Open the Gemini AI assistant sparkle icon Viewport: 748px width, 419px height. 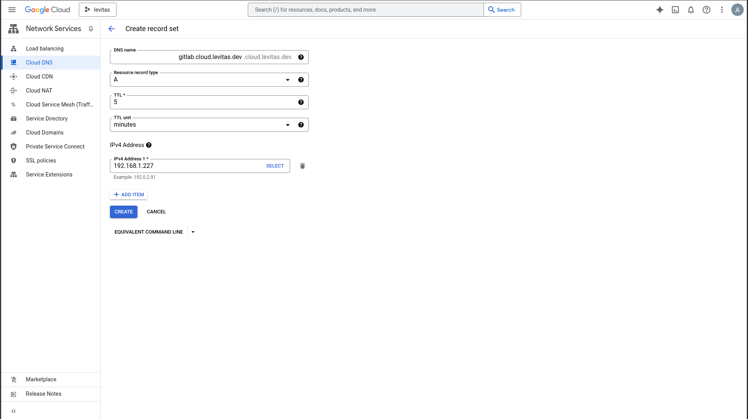660,10
